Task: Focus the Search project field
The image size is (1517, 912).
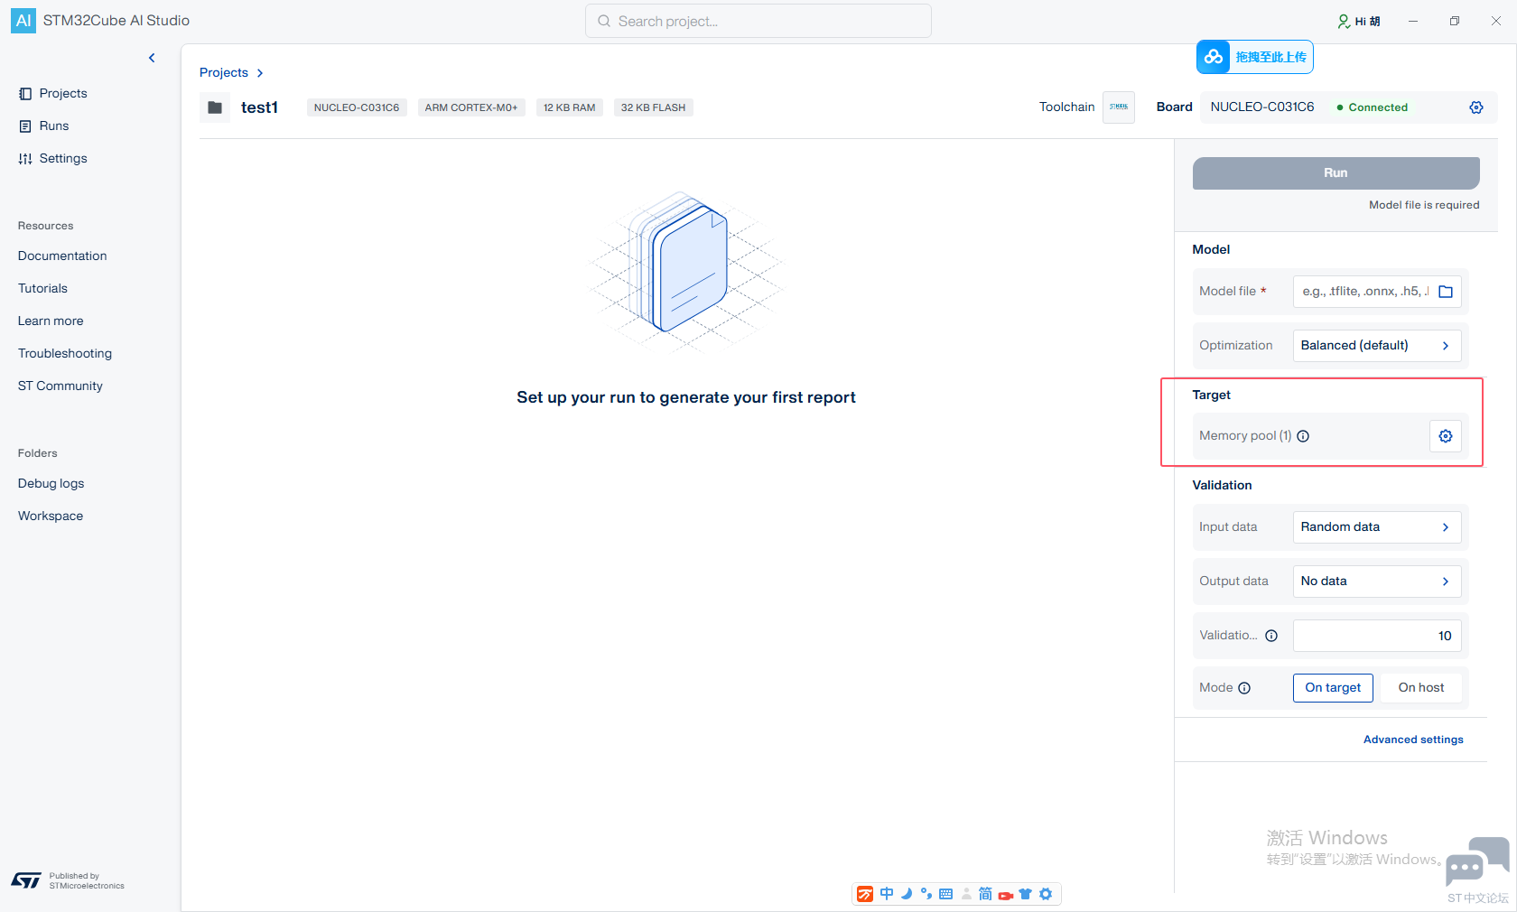Action: (758, 21)
